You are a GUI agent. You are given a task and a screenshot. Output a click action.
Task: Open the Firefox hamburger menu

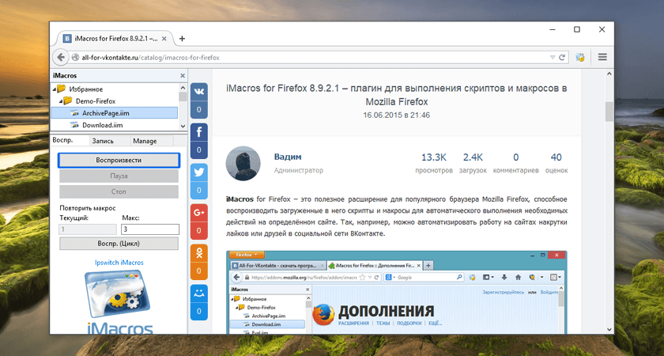click(x=602, y=57)
